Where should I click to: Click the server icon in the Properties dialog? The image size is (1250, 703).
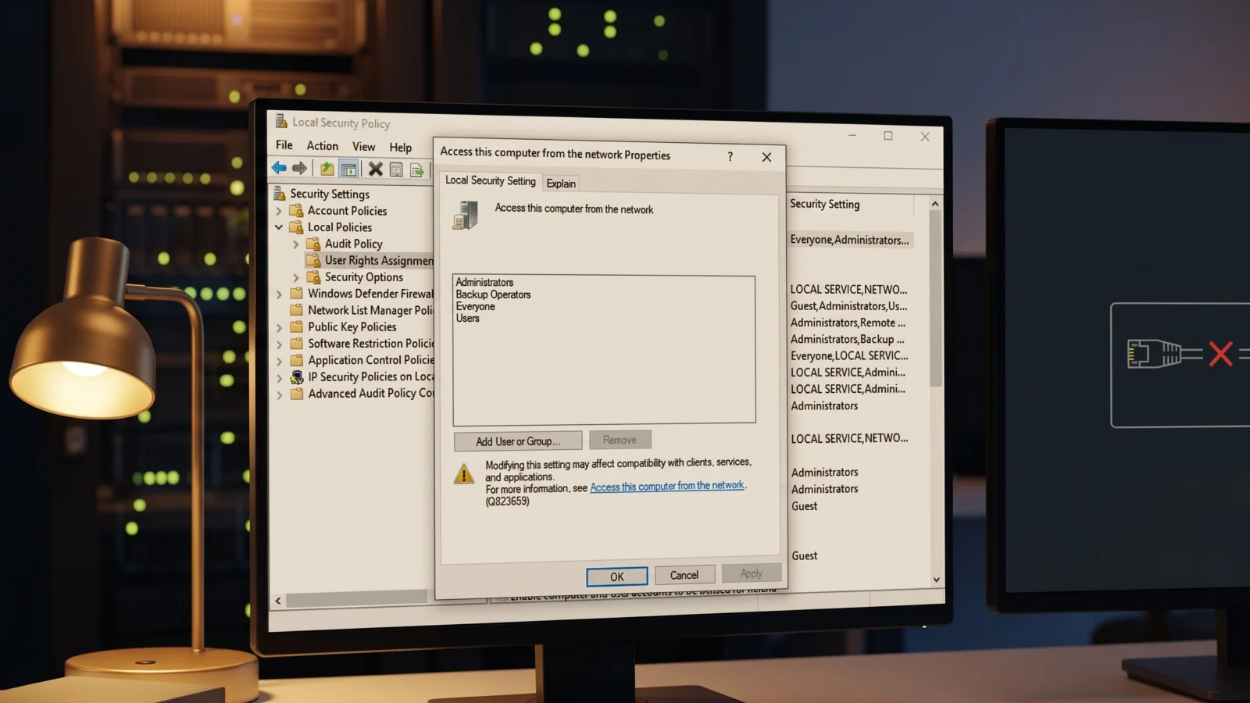point(466,215)
